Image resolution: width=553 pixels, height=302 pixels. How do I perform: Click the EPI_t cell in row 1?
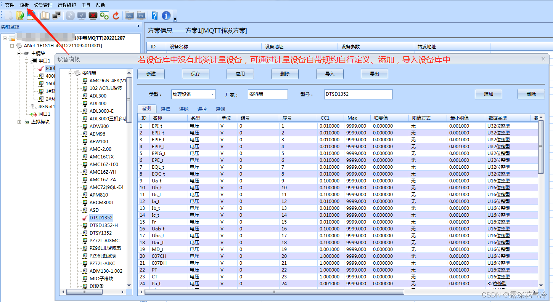169,126
